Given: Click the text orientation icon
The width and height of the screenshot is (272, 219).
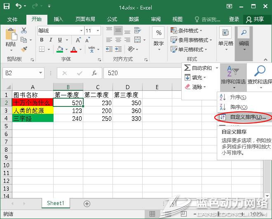Looking at the screenshot, I should click(x=131, y=49).
